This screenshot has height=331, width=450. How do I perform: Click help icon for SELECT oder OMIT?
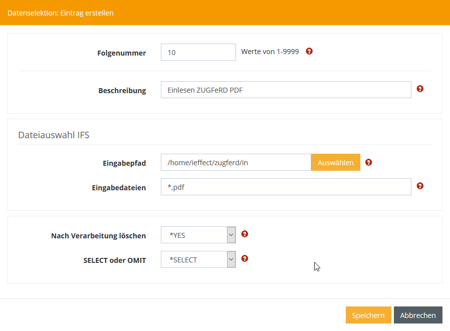pyautogui.click(x=245, y=258)
